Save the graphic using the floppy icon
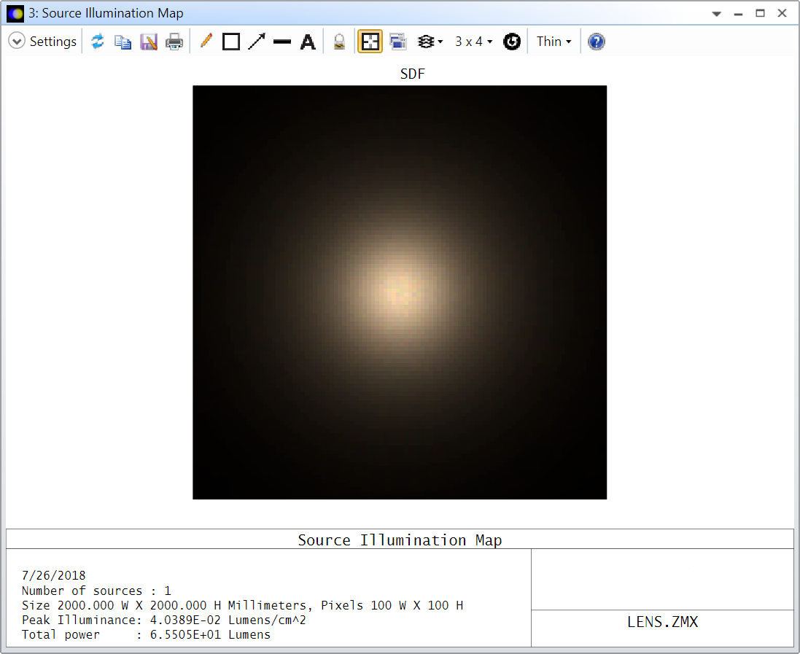800x654 pixels. [149, 42]
